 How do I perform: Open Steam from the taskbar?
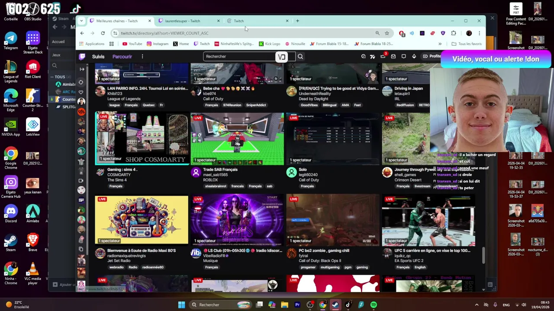335,305
